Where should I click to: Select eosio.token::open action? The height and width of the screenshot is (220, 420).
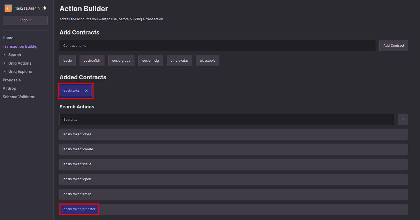coord(234,179)
